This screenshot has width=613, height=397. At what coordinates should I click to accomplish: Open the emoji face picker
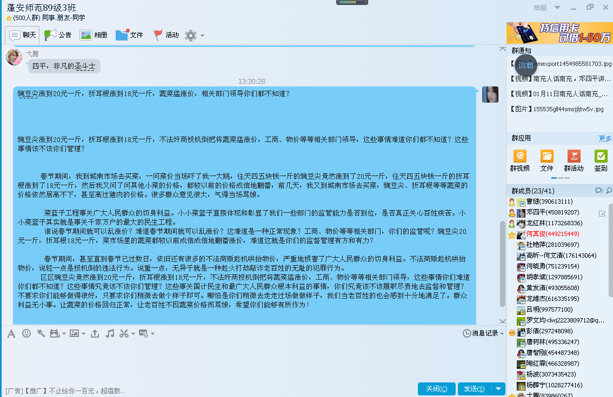(x=26, y=334)
